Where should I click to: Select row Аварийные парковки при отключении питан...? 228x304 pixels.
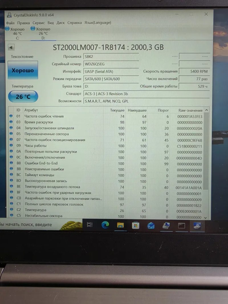[106, 199]
